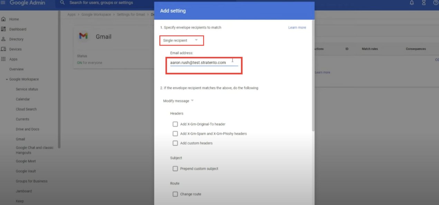Open the Single recipient dropdown
439x205 pixels.
[181, 40]
